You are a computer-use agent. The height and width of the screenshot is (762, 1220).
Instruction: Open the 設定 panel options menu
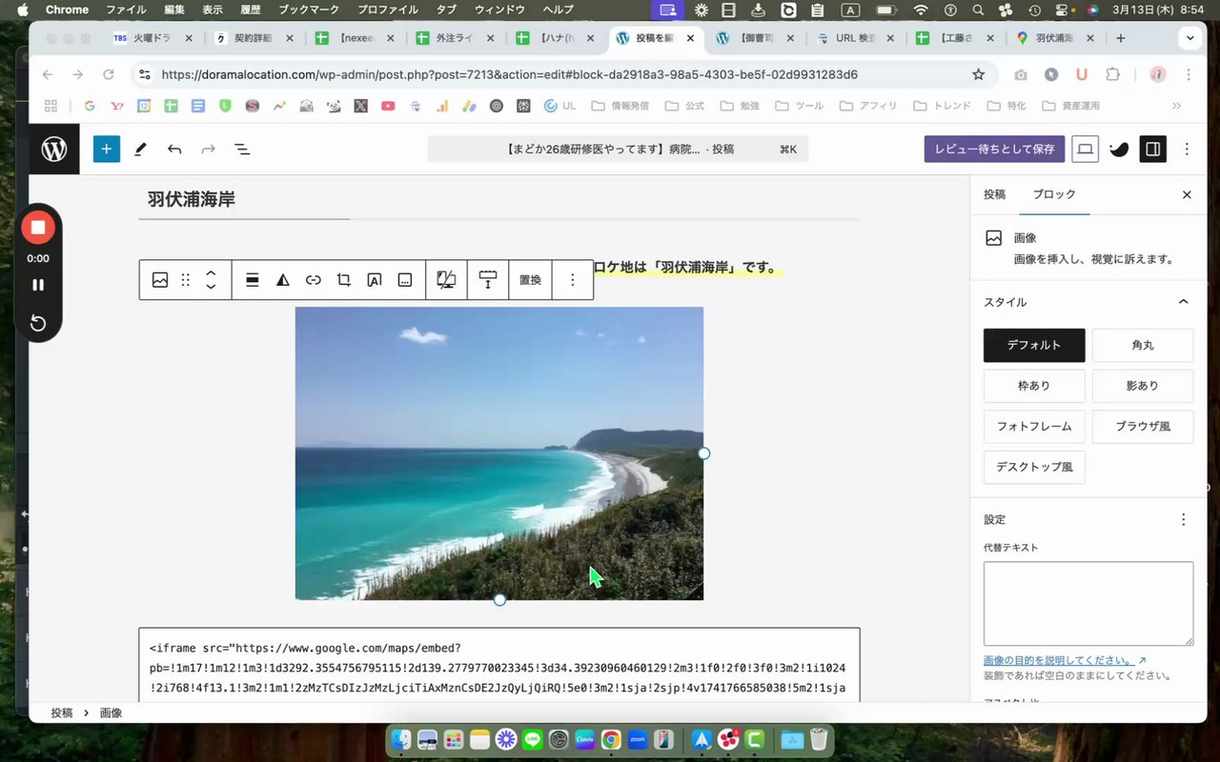(x=1184, y=519)
